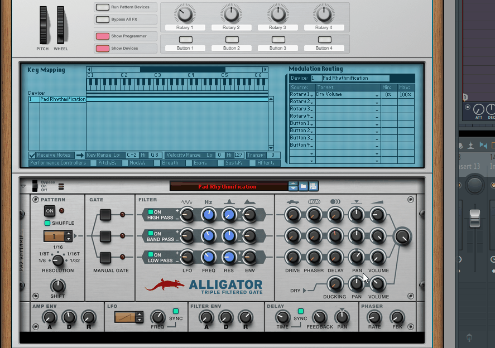Image resolution: width=495 pixels, height=348 pixels.
Task: Check the Aftert. performance controller box
Action: coord(252,163)
